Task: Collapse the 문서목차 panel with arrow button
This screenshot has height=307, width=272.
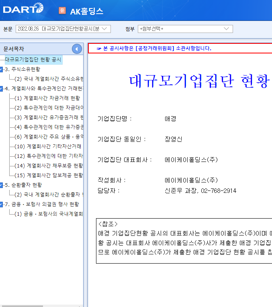Action: [77, 49]
